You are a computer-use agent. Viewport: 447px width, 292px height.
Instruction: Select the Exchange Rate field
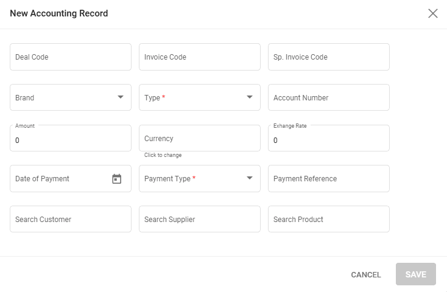(x=329, y=140)
